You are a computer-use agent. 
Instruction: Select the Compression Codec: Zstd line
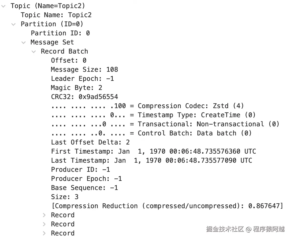pos(148,106)
